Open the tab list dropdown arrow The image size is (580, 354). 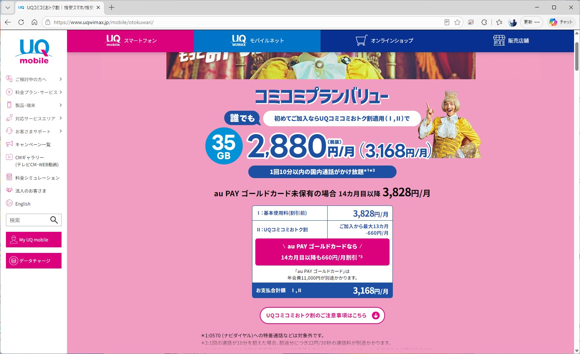(x=7, y=7)
